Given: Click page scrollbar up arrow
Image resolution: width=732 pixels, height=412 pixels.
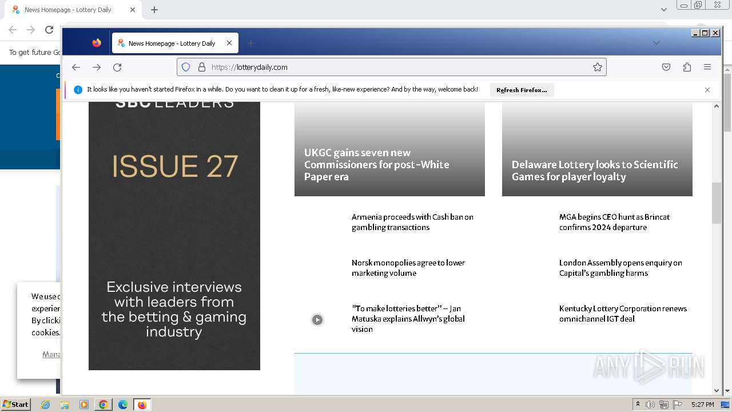Looking at the screenshot, I should tap(717, 106).
